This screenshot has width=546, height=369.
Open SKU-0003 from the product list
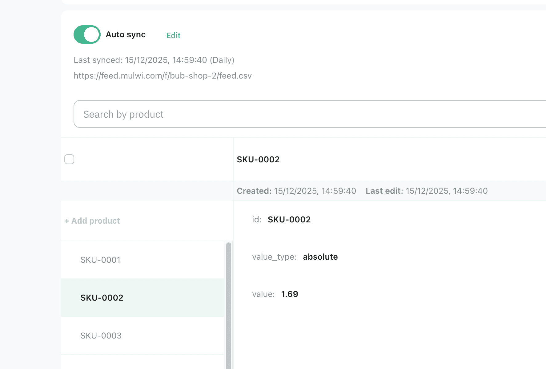tap(101, 336)
